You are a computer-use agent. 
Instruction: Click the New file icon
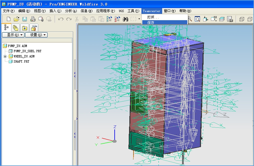click(x=9, y=19)
